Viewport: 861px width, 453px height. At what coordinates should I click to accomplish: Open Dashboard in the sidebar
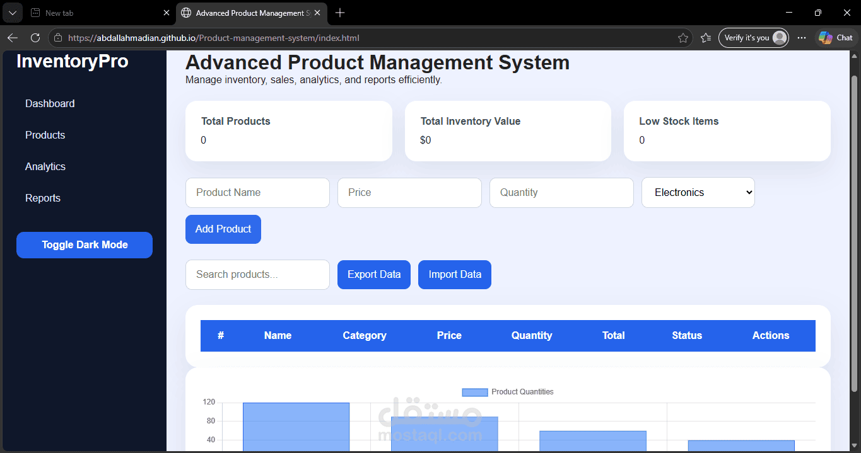click(x=50, y=103)
